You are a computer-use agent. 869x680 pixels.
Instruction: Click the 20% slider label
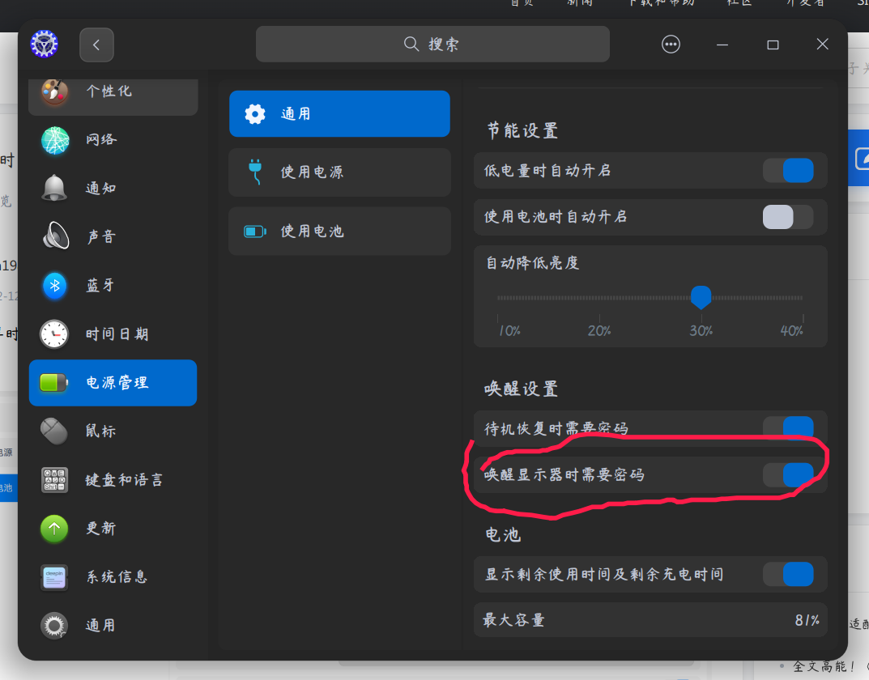(x=599, y=331)
